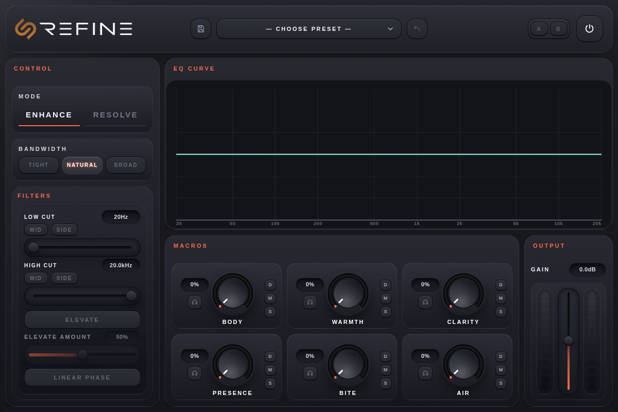
Task: Enable D on Warmth macro
Action: tap(386, 285)
